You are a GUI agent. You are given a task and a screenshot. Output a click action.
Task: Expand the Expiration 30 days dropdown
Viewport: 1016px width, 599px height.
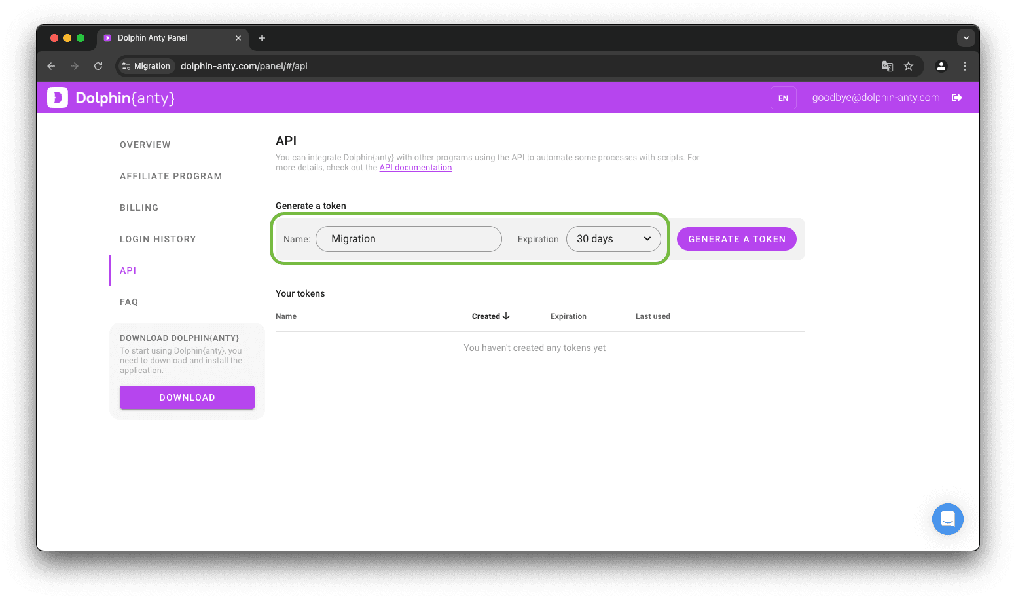click(x=613, y=239)
